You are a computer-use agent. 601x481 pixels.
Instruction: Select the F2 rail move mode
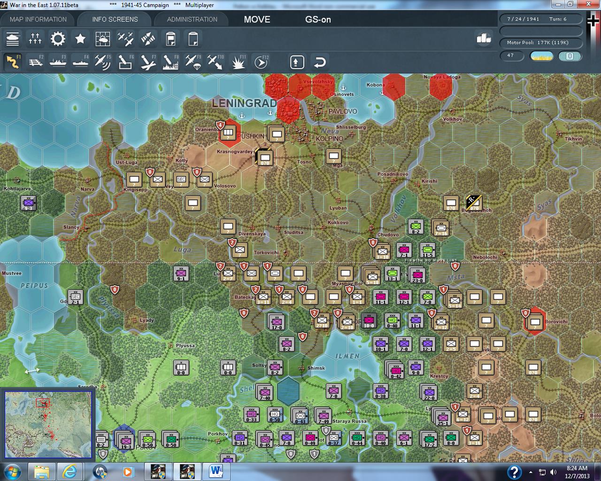click(x=35, y=62)
